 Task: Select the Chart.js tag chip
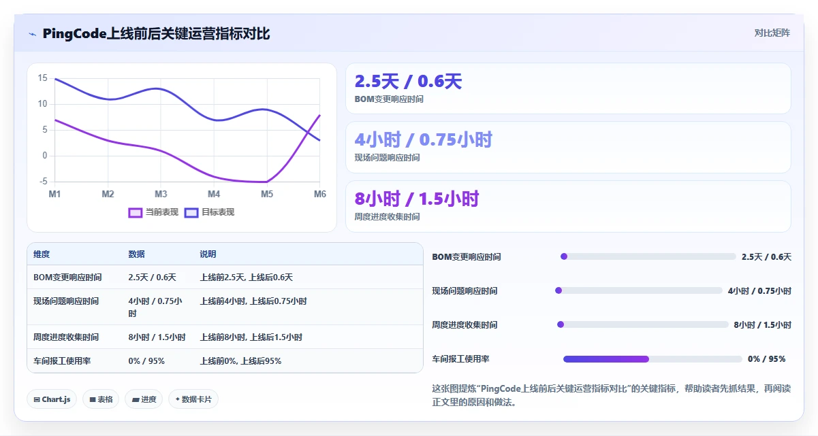(52, 399)
